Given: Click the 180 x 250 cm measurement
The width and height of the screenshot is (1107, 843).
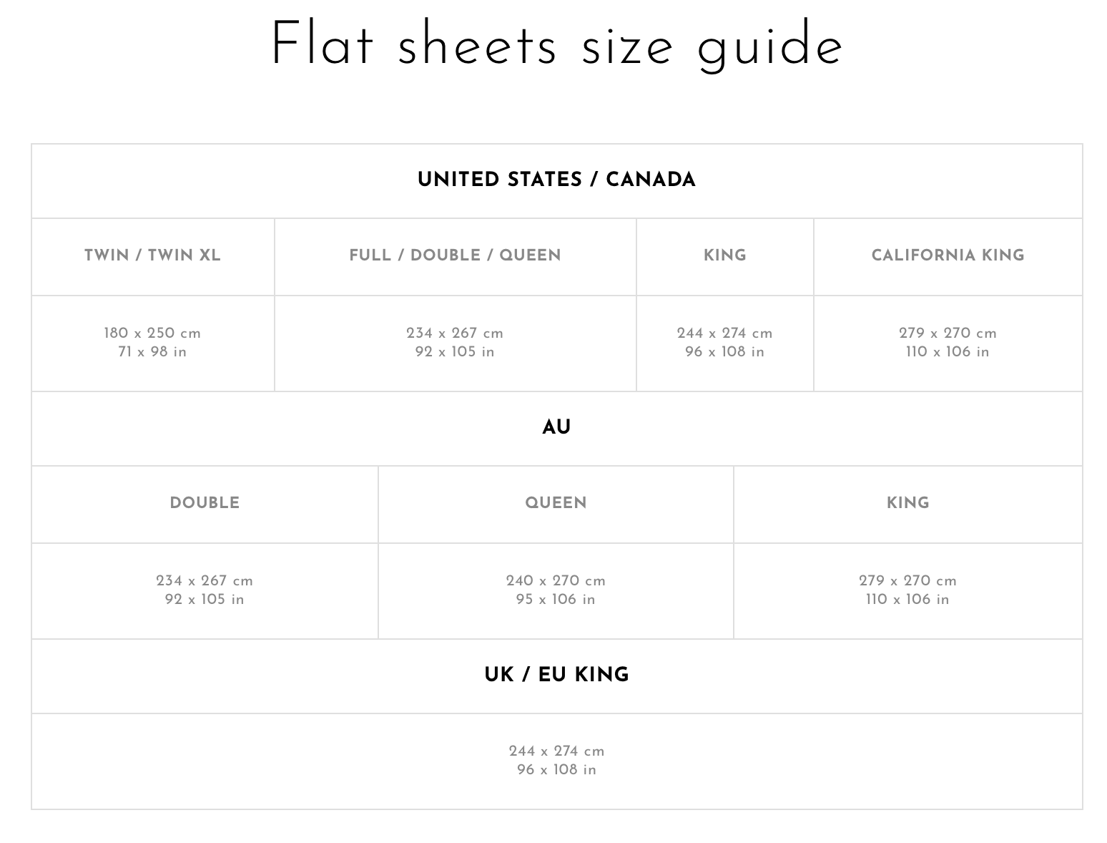Looking at the screenshot, I should coord(152,333).
